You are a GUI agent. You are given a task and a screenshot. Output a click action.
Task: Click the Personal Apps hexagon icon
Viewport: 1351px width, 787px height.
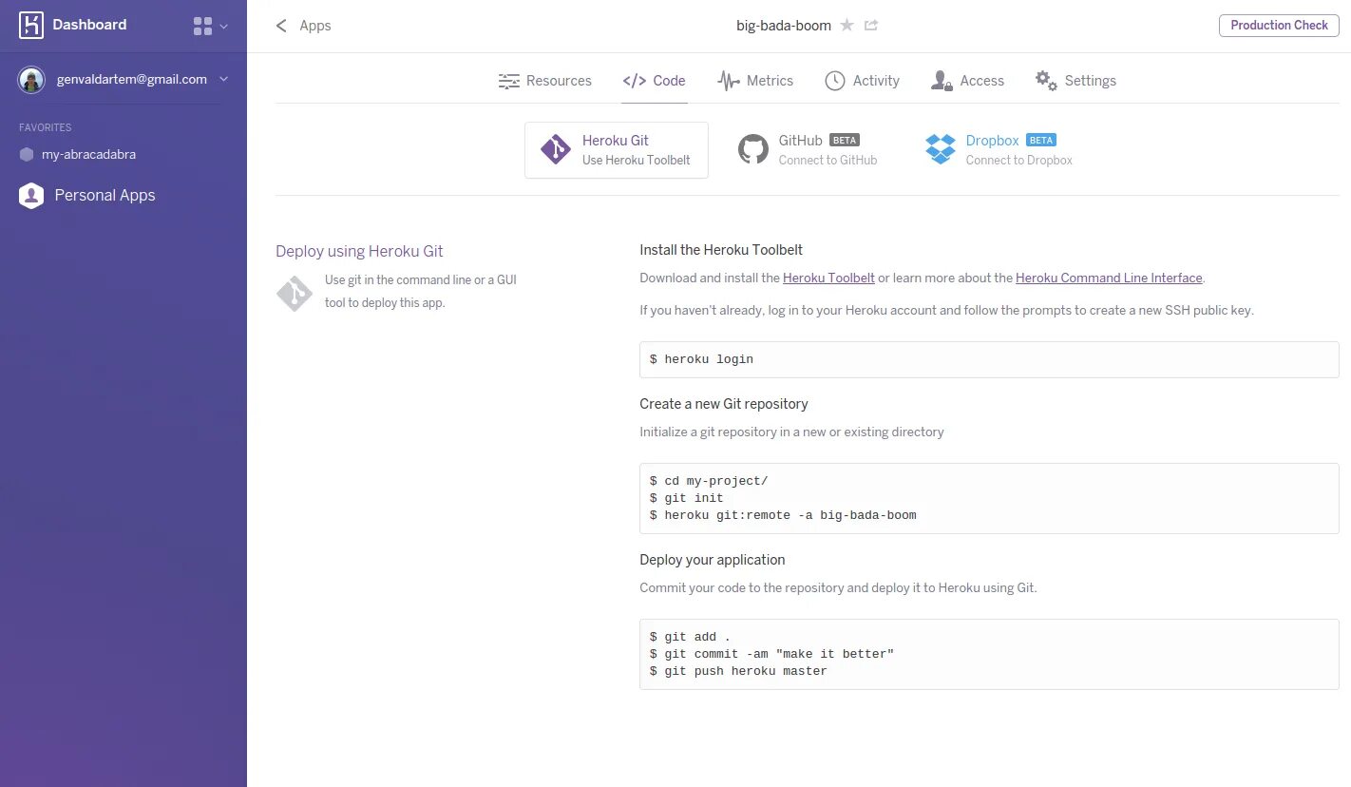31,196
